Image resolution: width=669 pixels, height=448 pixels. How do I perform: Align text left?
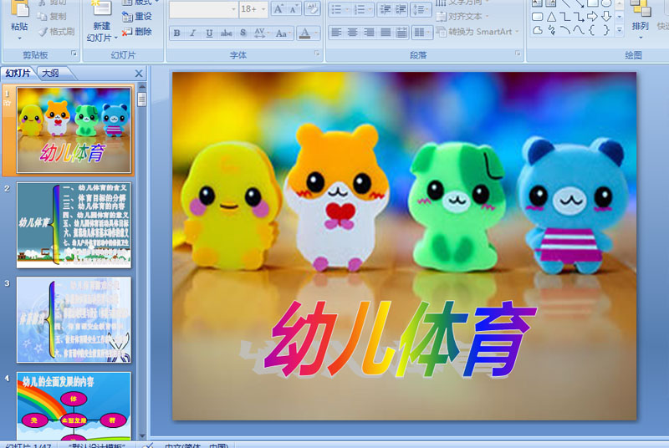click(337, 33)
